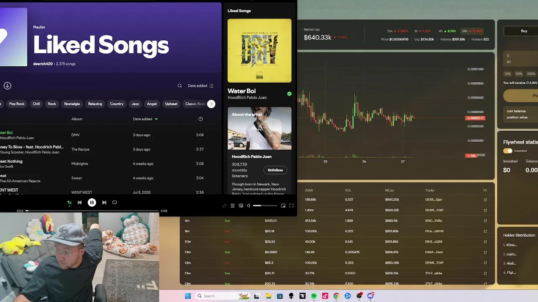
Task: Enter Spotify full screen mode
Action: click(291, 206)
